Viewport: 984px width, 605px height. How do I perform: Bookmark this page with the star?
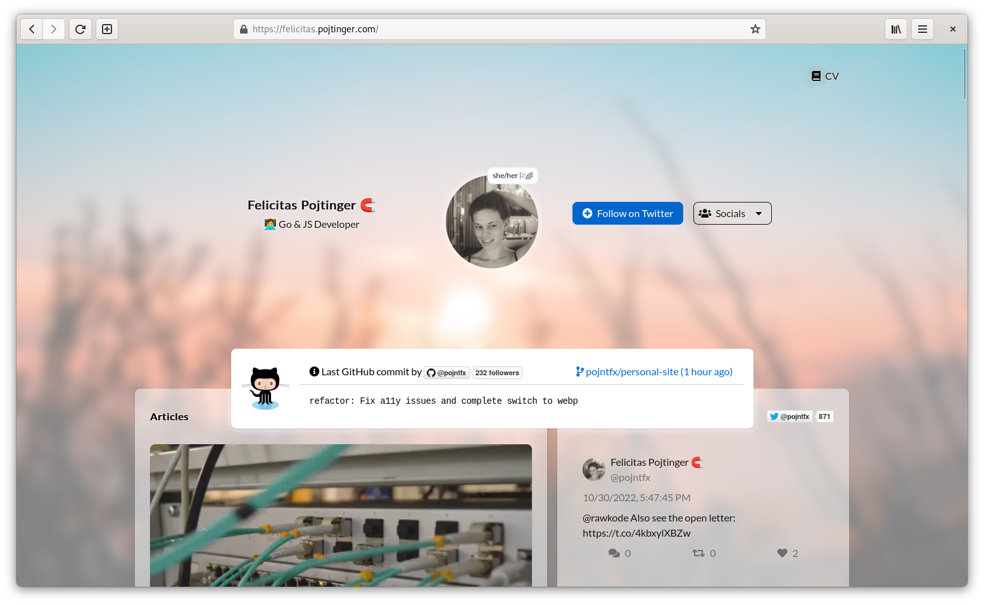tap(755, 29)
